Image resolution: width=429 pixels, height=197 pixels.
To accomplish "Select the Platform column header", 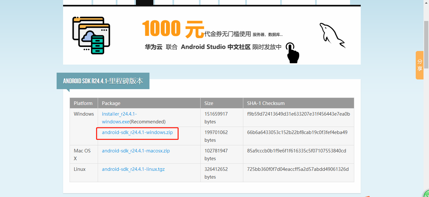I will 83,103.
